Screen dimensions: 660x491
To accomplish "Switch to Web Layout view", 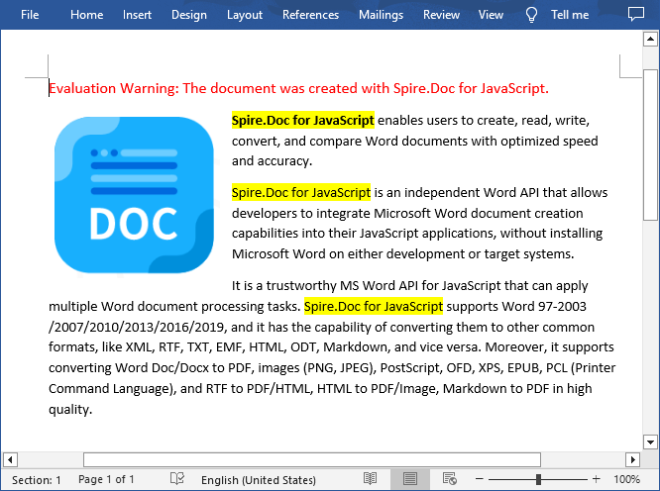I will click(449, 479).
